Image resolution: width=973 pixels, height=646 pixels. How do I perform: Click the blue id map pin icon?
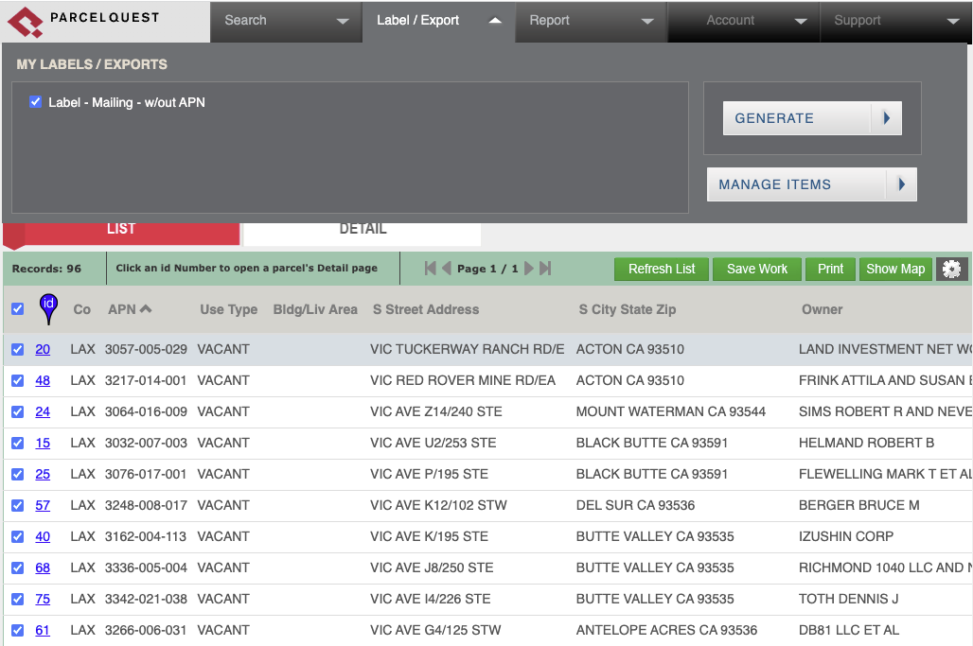[48, 307]
